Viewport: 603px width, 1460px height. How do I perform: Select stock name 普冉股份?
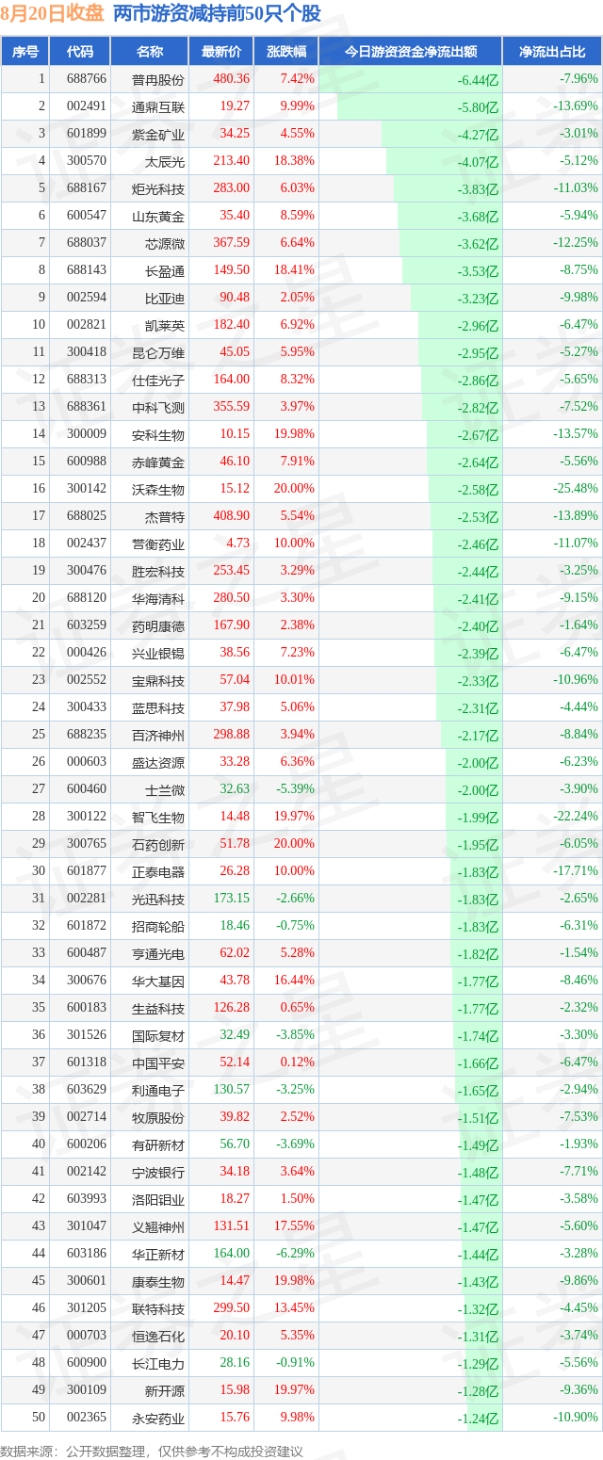(x=158, y=79)
